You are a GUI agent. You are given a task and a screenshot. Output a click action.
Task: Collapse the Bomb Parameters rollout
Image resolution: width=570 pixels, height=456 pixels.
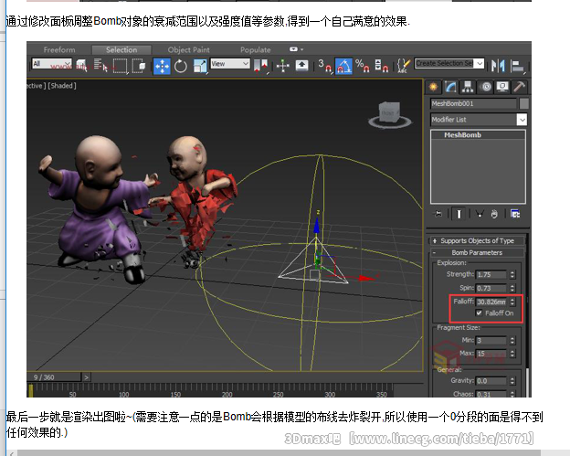pos(477,252)
